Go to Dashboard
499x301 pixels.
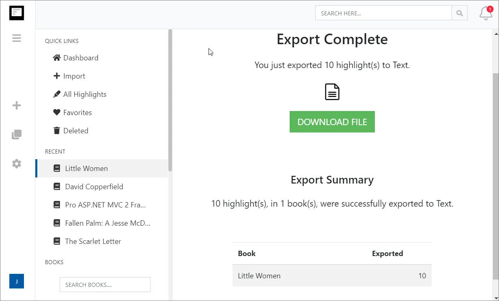[81, 58]
